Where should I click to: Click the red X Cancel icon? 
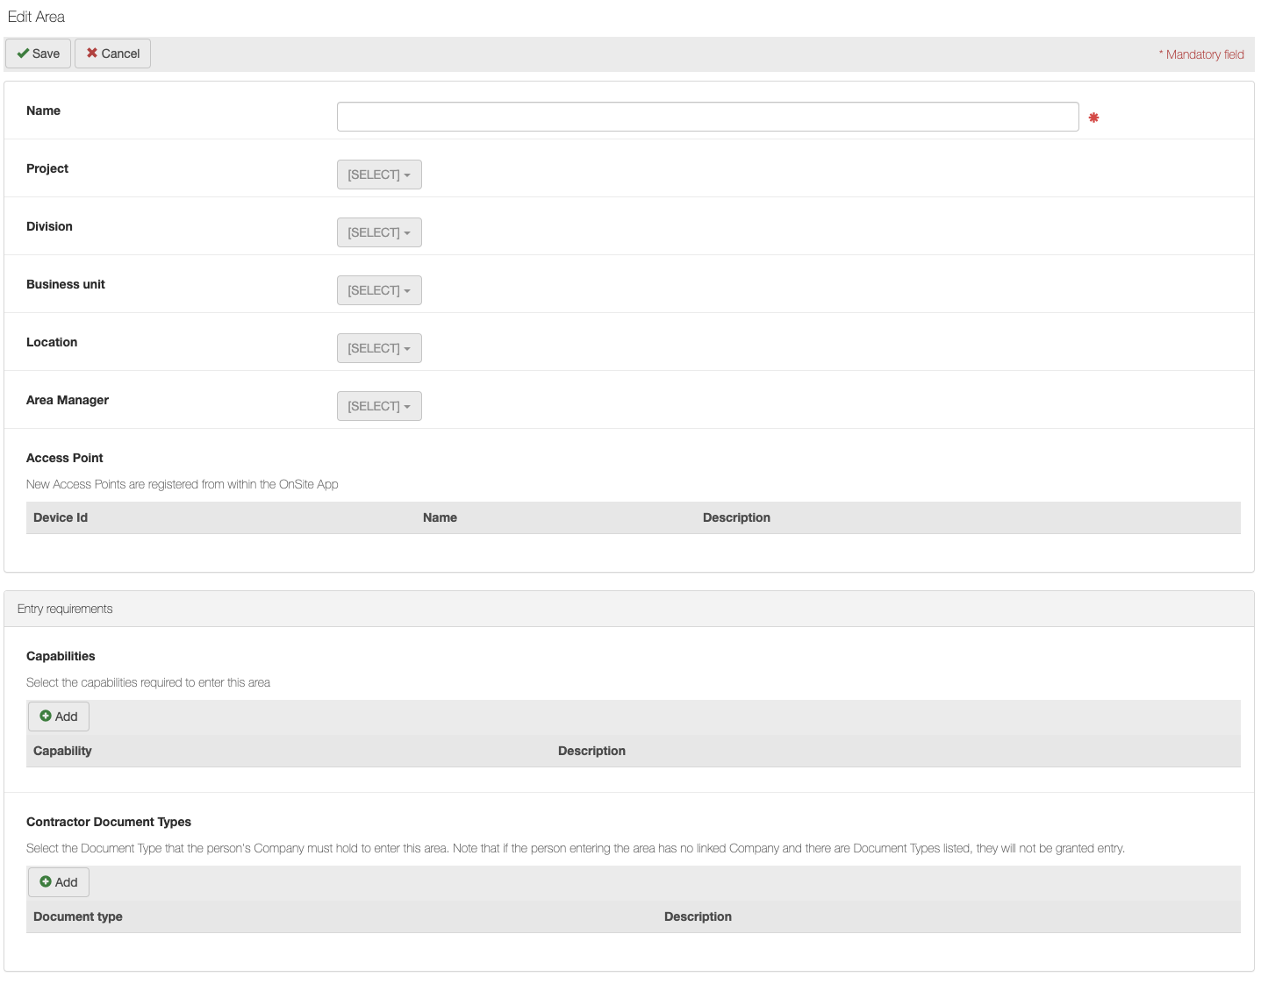tap(91, 53)
